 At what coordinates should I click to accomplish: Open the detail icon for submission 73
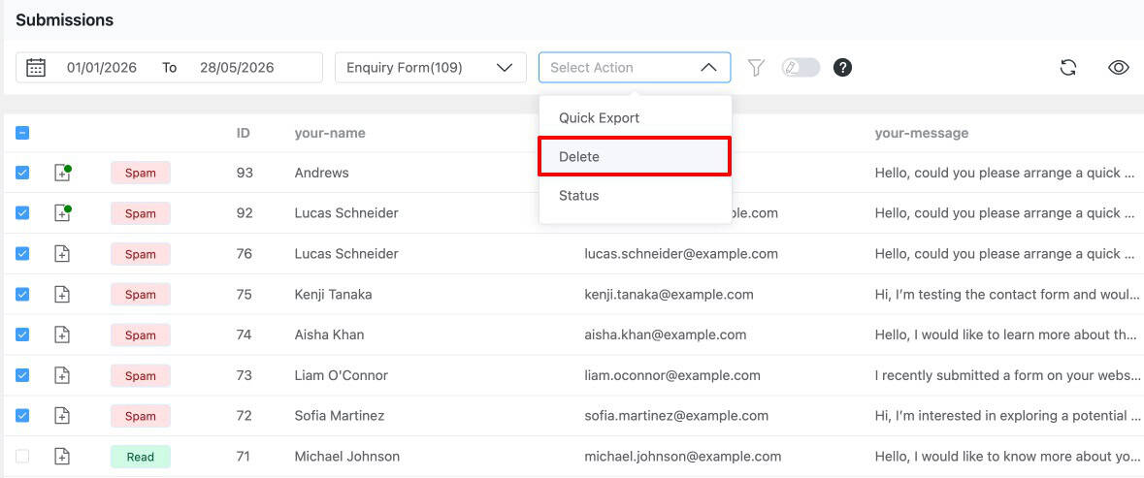point(63,376)
